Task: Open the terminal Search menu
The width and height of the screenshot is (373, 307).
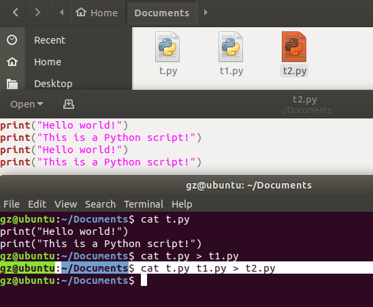Action: pyautogui.click(x=100, y=204)
